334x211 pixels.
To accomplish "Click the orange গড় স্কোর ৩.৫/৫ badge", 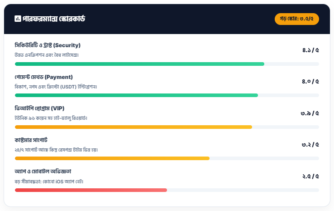I will 297,19.
